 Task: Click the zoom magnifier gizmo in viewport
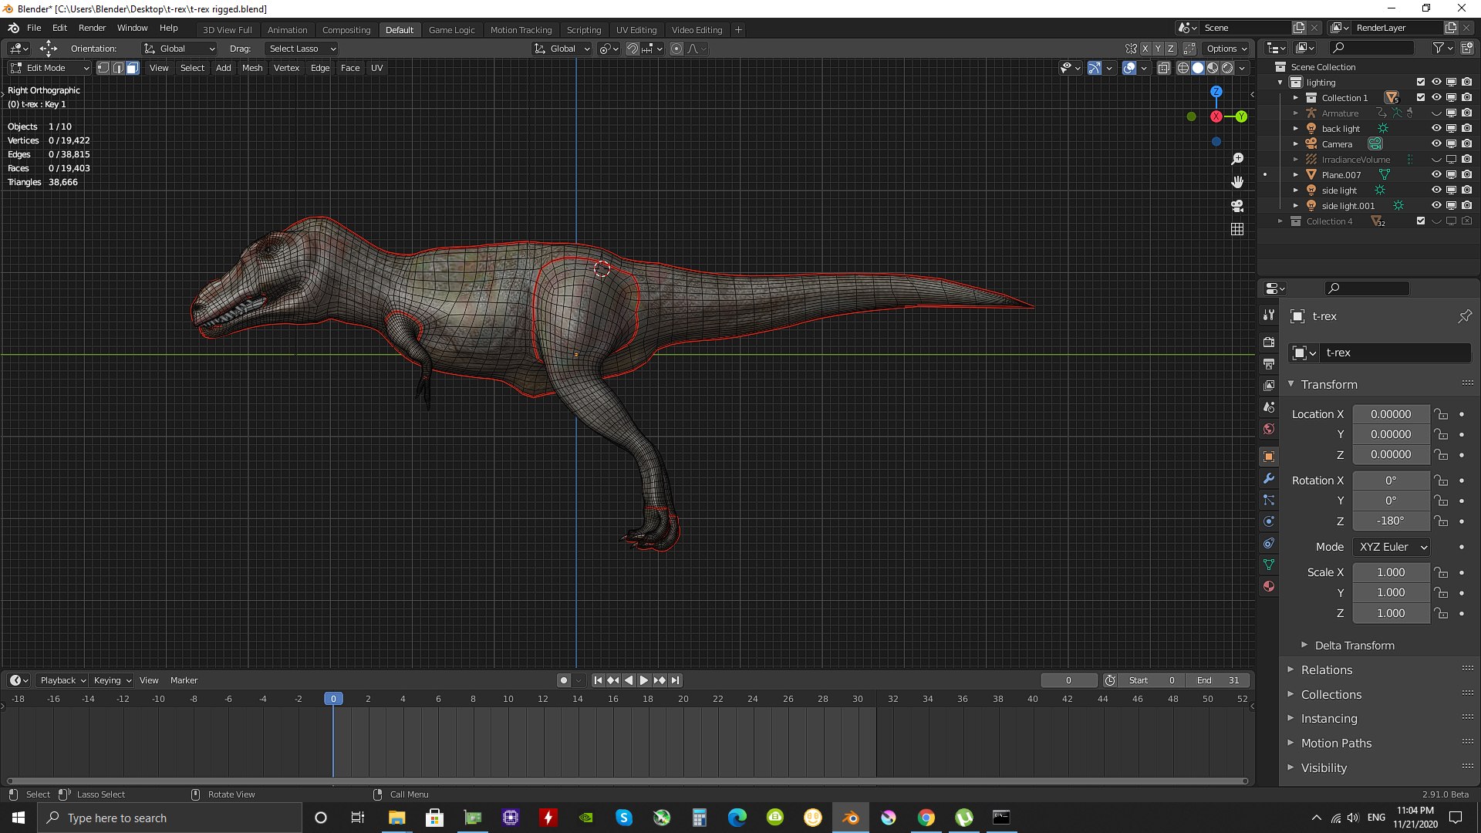click(1237, 159)
